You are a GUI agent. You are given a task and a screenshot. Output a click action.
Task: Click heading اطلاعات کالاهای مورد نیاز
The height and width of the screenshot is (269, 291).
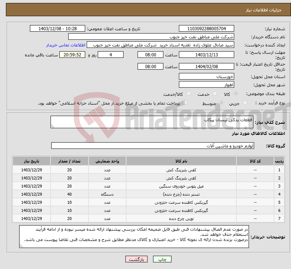pyautogui.click(x=258, y=133)
